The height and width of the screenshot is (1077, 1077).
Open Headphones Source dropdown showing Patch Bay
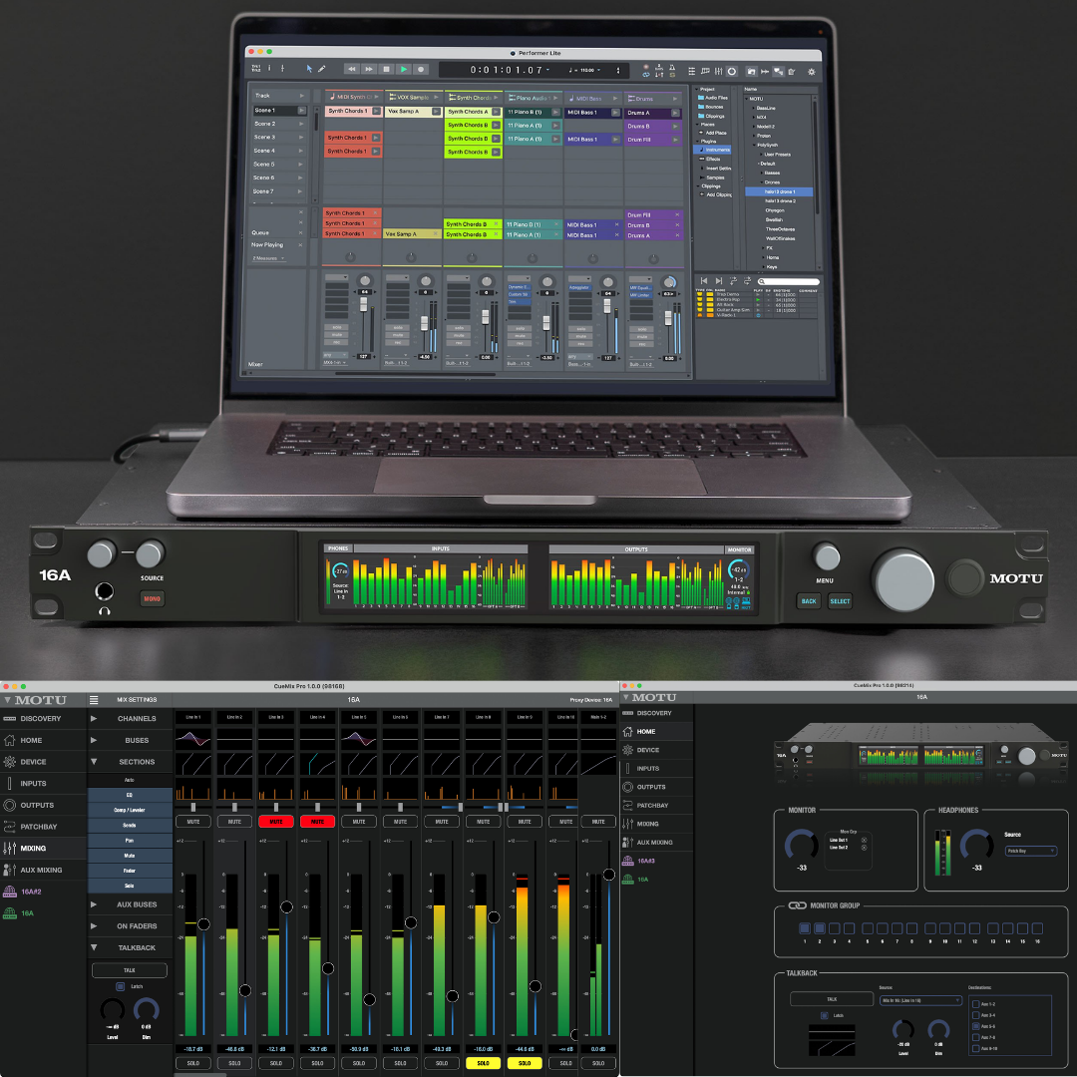point(1030,851)
